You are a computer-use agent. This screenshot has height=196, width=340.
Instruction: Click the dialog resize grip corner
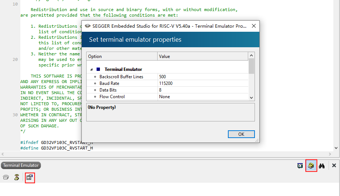click(257, 140)
